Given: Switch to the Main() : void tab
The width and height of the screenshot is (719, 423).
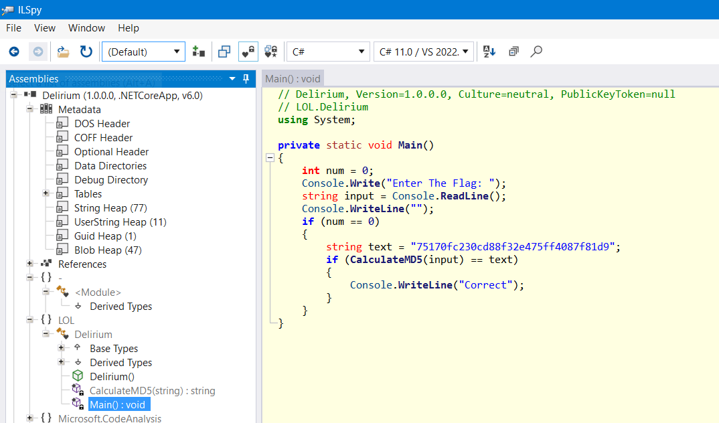Looking at the screenshot, I should tap(293, 79).
